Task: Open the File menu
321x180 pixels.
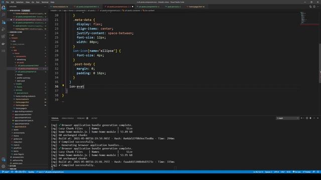Action: click(x=8, y=2)
